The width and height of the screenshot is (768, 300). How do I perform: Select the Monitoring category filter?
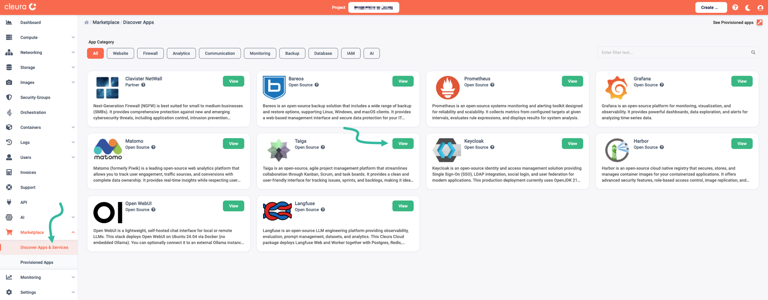point(260,53)
